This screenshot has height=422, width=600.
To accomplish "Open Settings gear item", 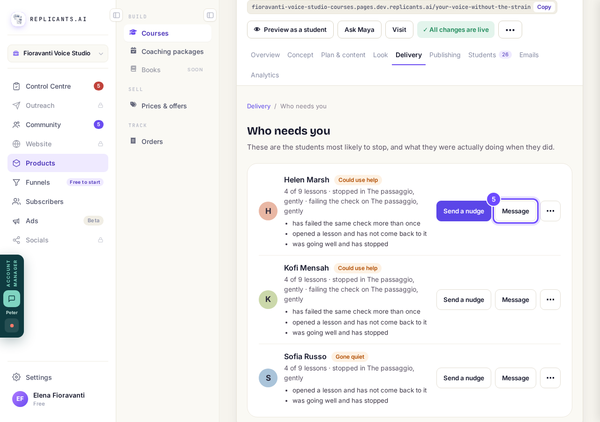I will (58, 377).
